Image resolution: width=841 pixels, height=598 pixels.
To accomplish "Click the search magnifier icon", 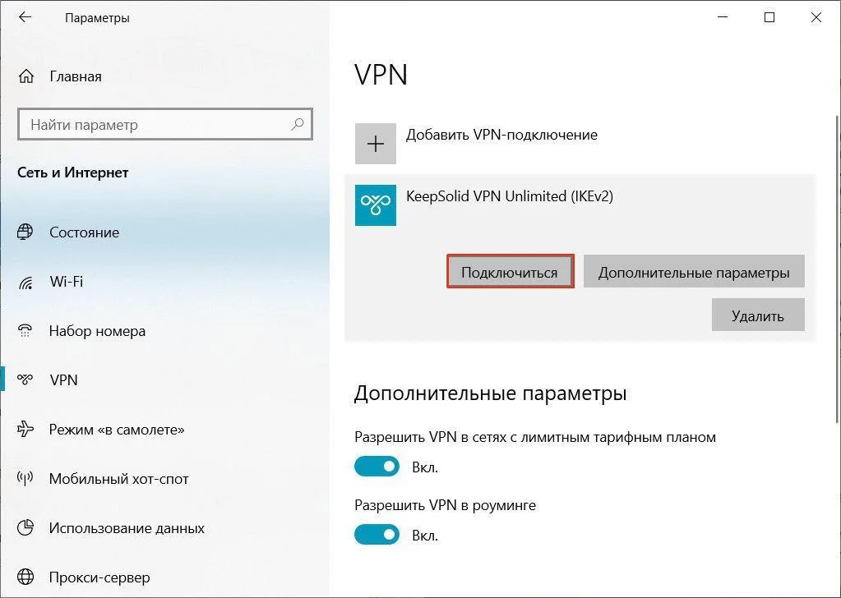I will (x=298, y=125).
